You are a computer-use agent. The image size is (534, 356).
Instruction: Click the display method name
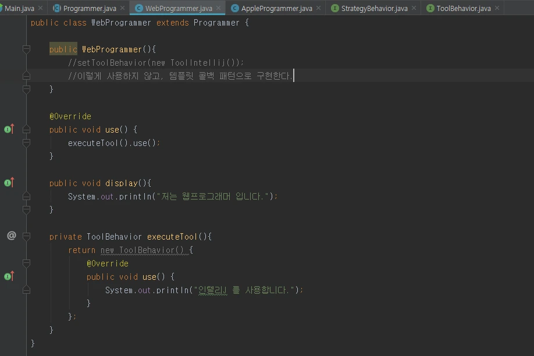(x=121, y=183)
